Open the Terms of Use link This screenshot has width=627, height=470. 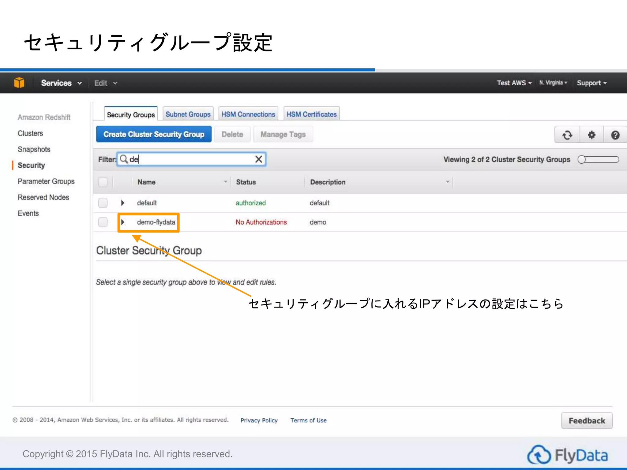[308, 420]
